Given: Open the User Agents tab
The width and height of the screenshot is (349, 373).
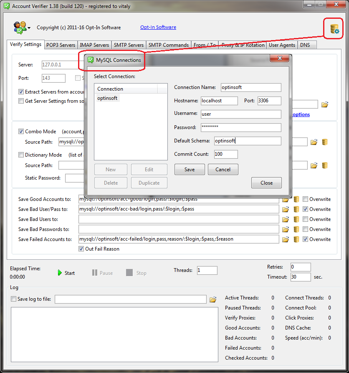Looking at the screenshot, I should click(x=282, y=45).
